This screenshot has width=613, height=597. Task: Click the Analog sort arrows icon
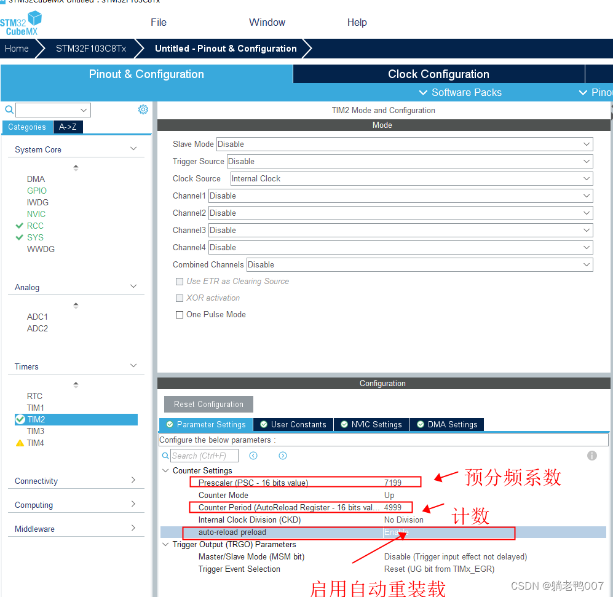pos(76,306)
